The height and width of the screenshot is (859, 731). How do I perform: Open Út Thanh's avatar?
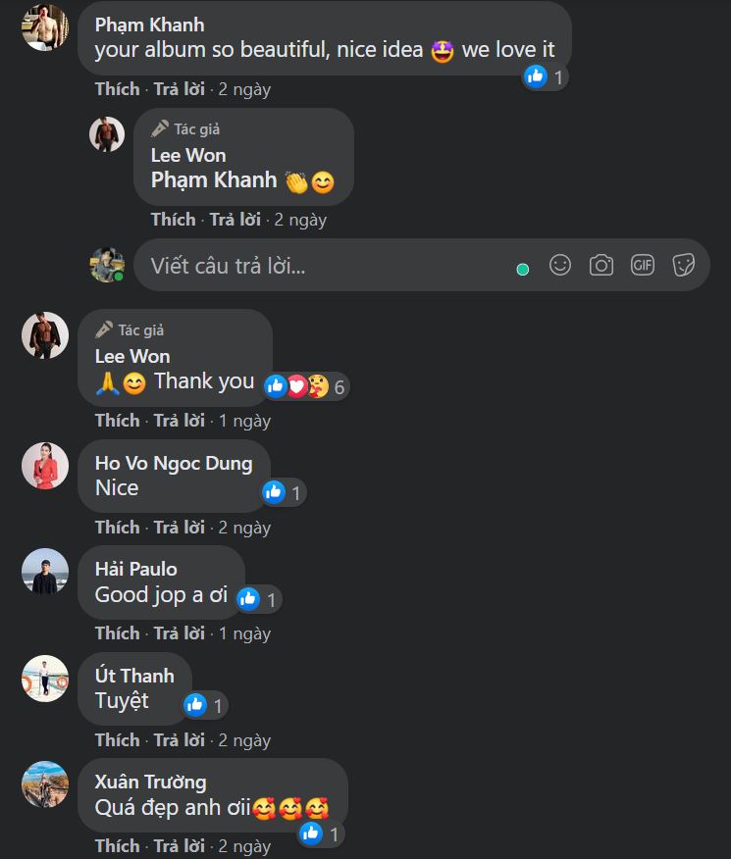point(45,679)
